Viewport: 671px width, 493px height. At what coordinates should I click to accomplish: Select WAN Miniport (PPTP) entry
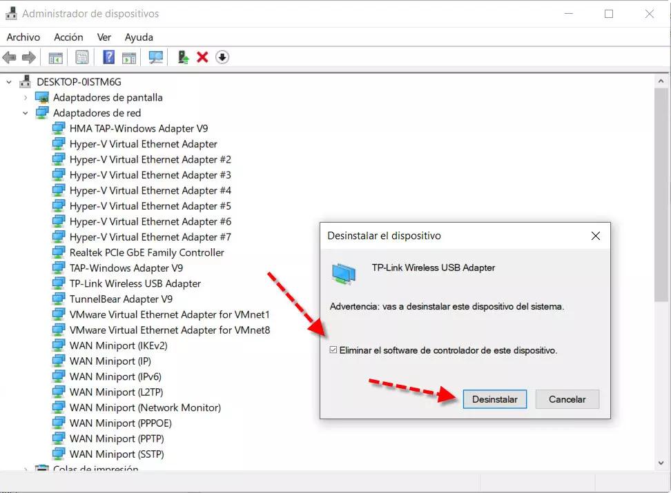pyautogui.click(x=117, y=439)
